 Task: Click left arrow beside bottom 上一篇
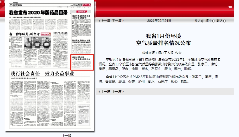(x=99, y=92)
